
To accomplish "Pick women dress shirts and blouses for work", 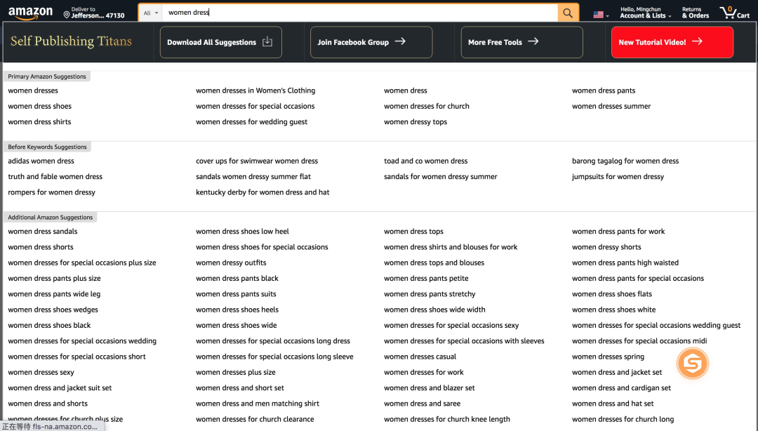I will point(451,247).
